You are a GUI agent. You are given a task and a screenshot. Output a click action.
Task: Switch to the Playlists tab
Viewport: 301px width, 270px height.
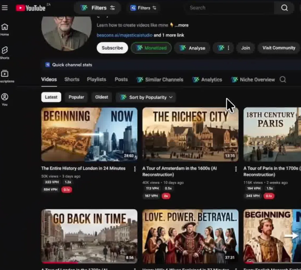point(96,79)
